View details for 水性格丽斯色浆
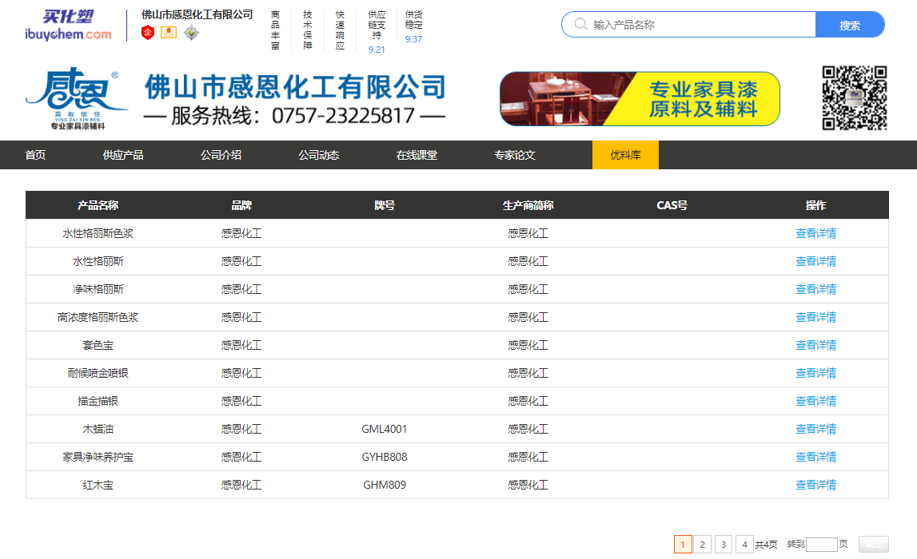Screen dimensions: 917x559 [x=815, y=233]
